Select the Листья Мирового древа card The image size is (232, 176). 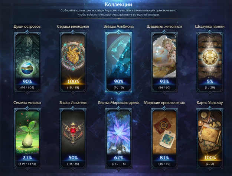pos(119,138)
